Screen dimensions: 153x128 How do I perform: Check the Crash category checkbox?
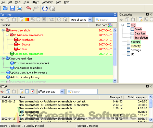132,29
